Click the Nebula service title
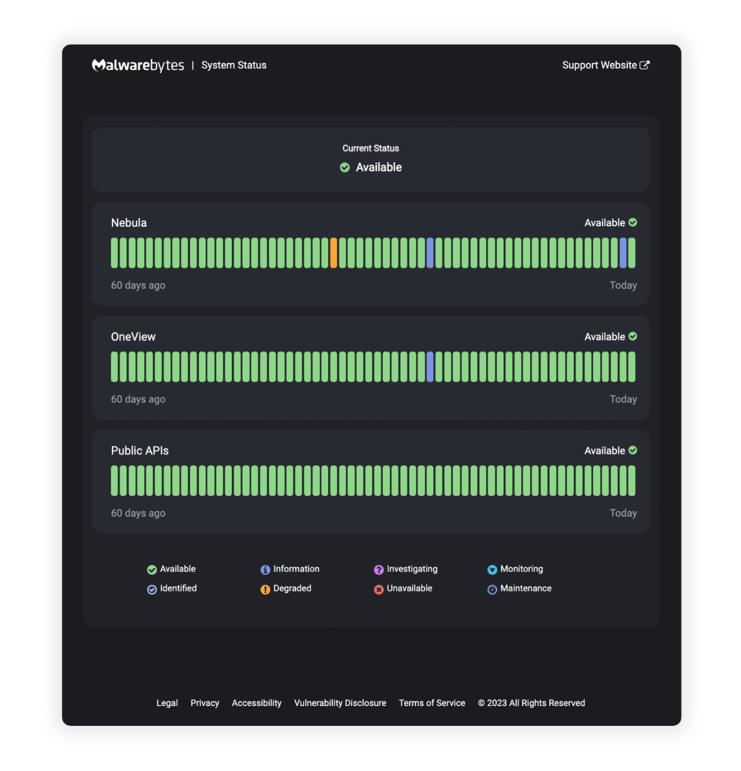 pos(129,222)
